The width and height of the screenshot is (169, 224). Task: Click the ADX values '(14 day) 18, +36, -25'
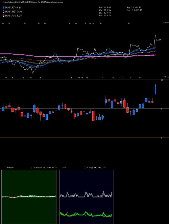[95, 168]
